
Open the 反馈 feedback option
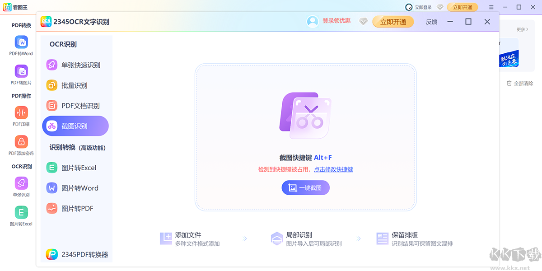point(431,22)
